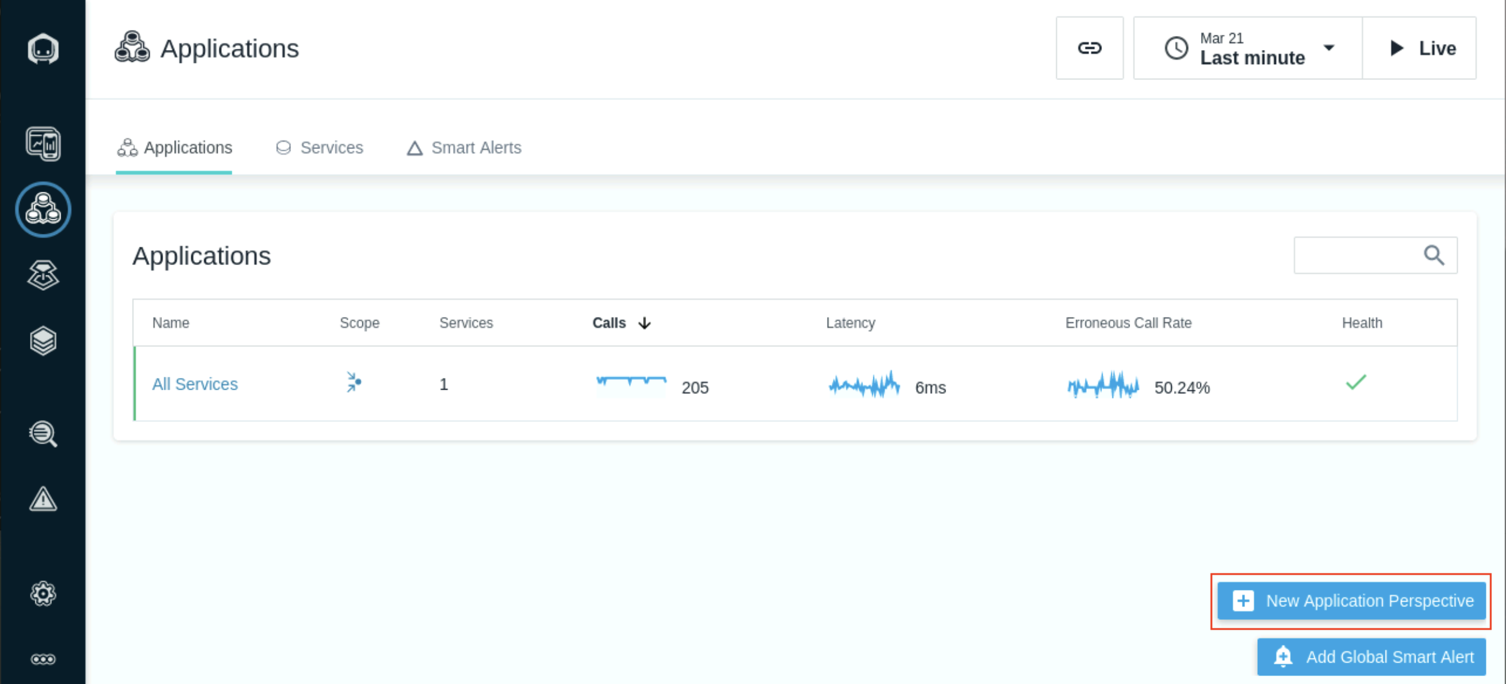Viewport: 1506px width, 684px height.
Task: Click the Latency sparkline chart for All Services
Action: [864, 385]
